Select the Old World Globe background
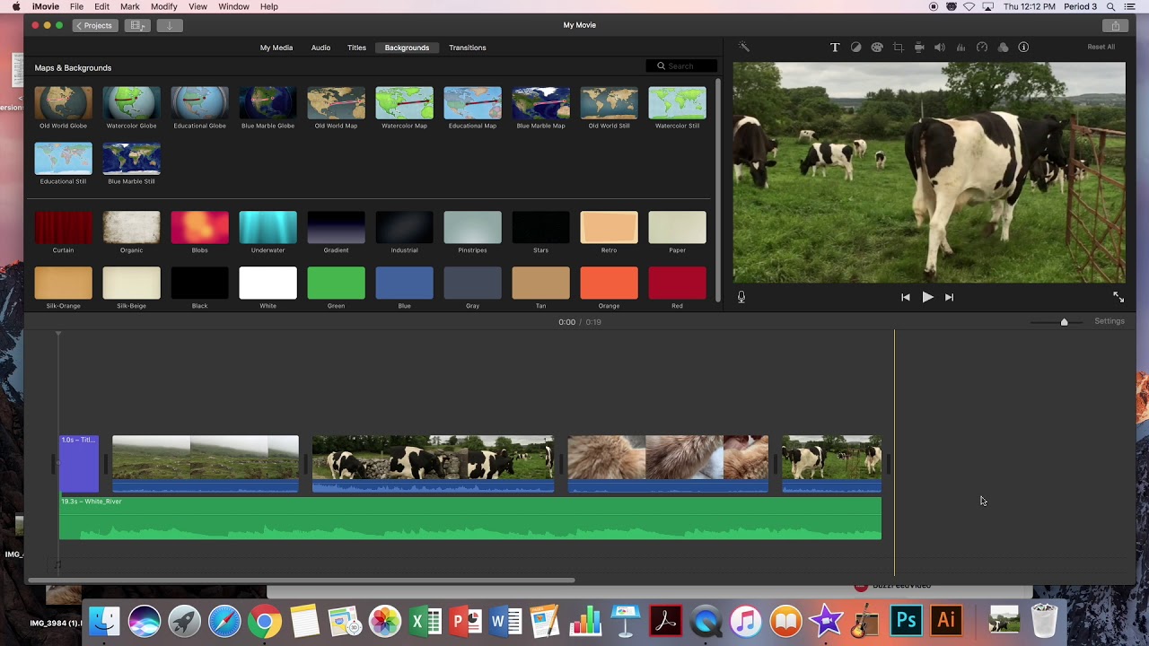Image resolution: width=1149 pixels, height=646 pixels. point(63,103)
